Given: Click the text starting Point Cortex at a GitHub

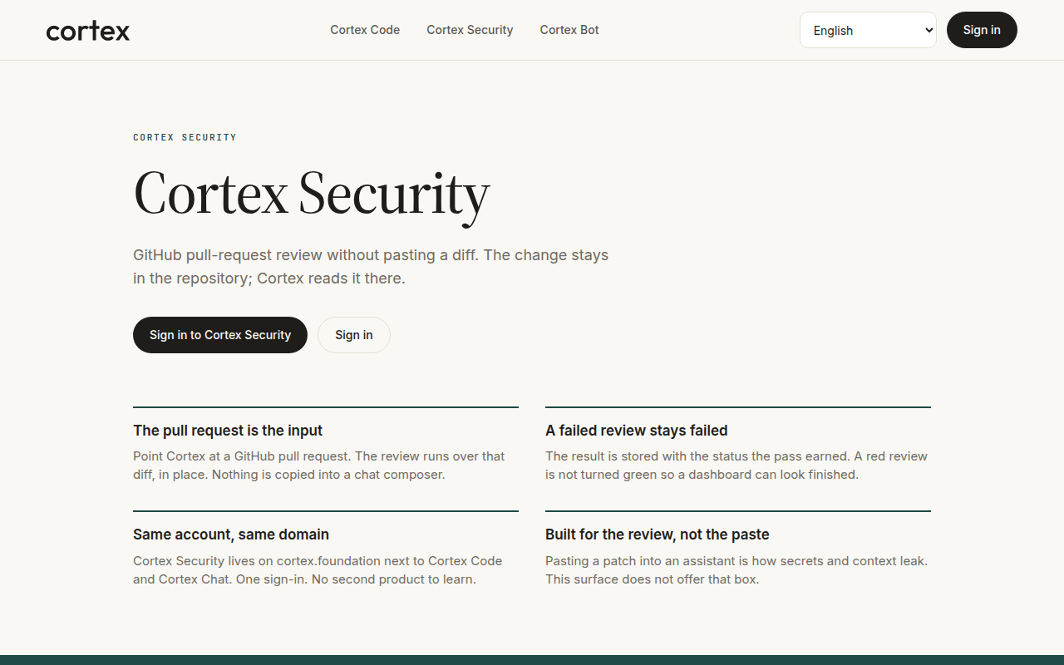Looking at the screenshot, I should [x=319, y=465].
